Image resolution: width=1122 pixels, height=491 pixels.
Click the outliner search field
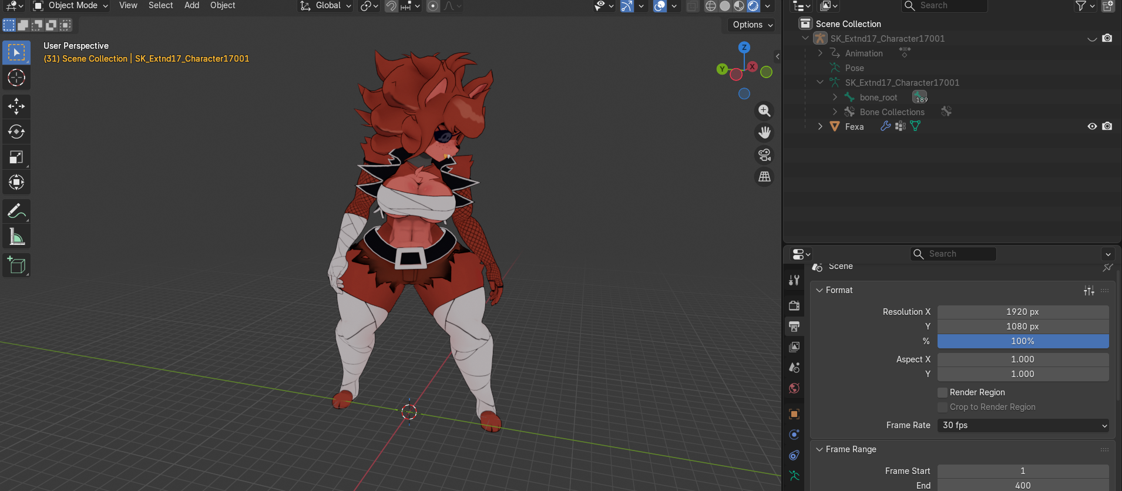pos(945,6)
